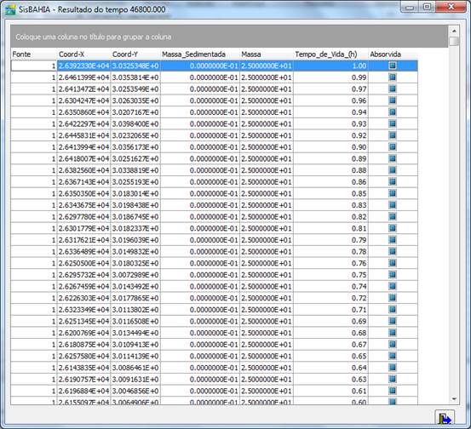Toggle Absorvida checkbox in row with 0.94
471x429 pixels.
[393, 112]
